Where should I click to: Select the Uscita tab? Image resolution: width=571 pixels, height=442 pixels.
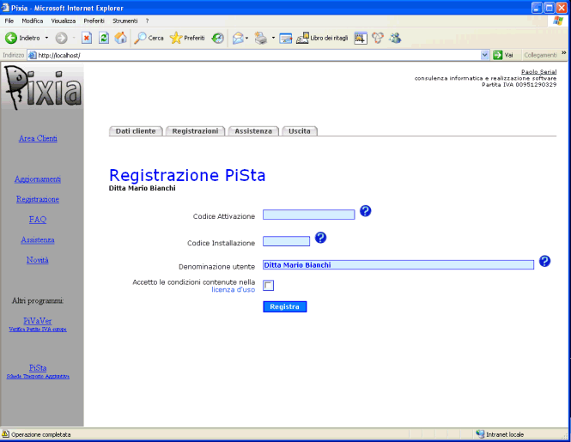300,131
